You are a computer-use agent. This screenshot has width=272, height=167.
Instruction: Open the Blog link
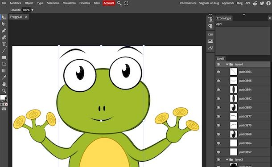coord(239,3)
